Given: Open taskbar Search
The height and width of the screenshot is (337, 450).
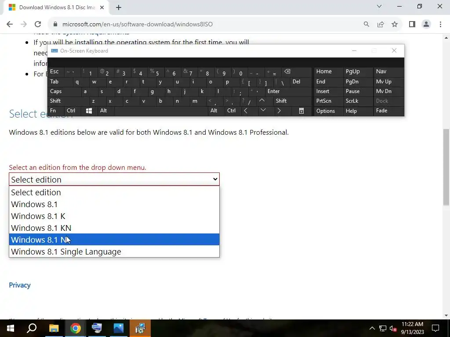Looking at the screenshot, I should pyautogui.click(x=32, y=328).
